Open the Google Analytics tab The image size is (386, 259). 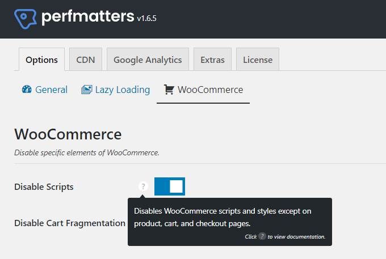point(148,60)
